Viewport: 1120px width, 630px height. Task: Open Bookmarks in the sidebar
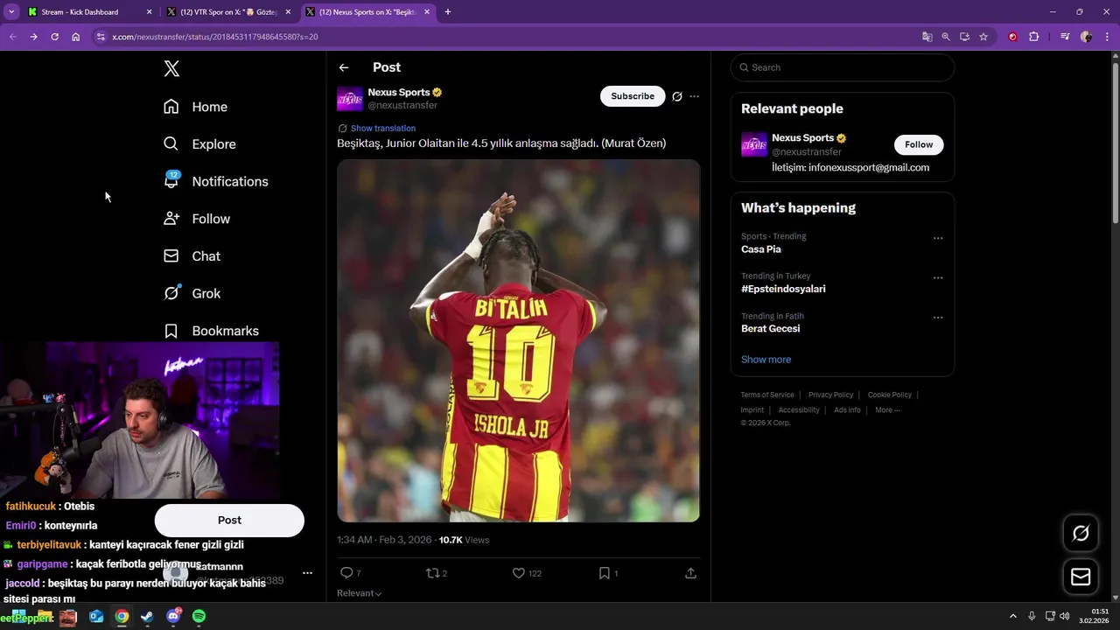211,331
